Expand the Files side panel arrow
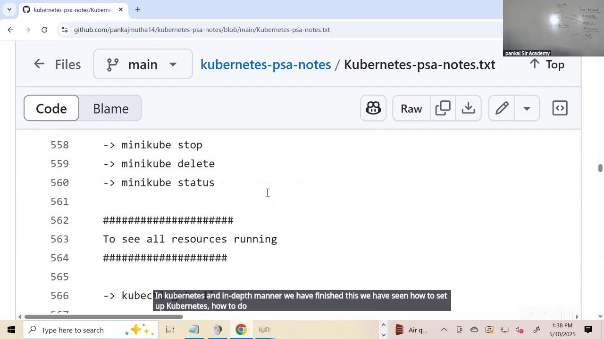Image resolution: width=604 pixels, height=339 pixels. [x=39, y=64]
